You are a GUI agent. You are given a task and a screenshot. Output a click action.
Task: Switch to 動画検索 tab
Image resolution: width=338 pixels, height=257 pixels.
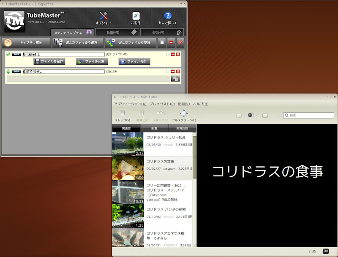pyautogui.click(x=117, y=32)
